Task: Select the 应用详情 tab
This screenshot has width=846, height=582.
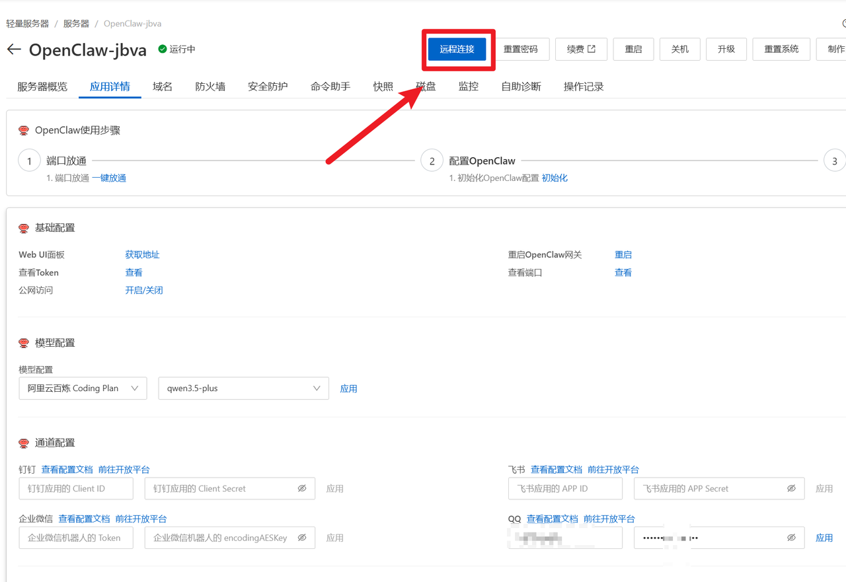Action: click(x=110, y=87)
